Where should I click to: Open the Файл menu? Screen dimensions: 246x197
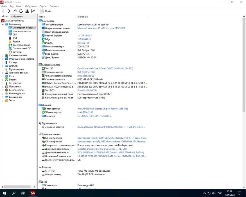pos(4,6)
